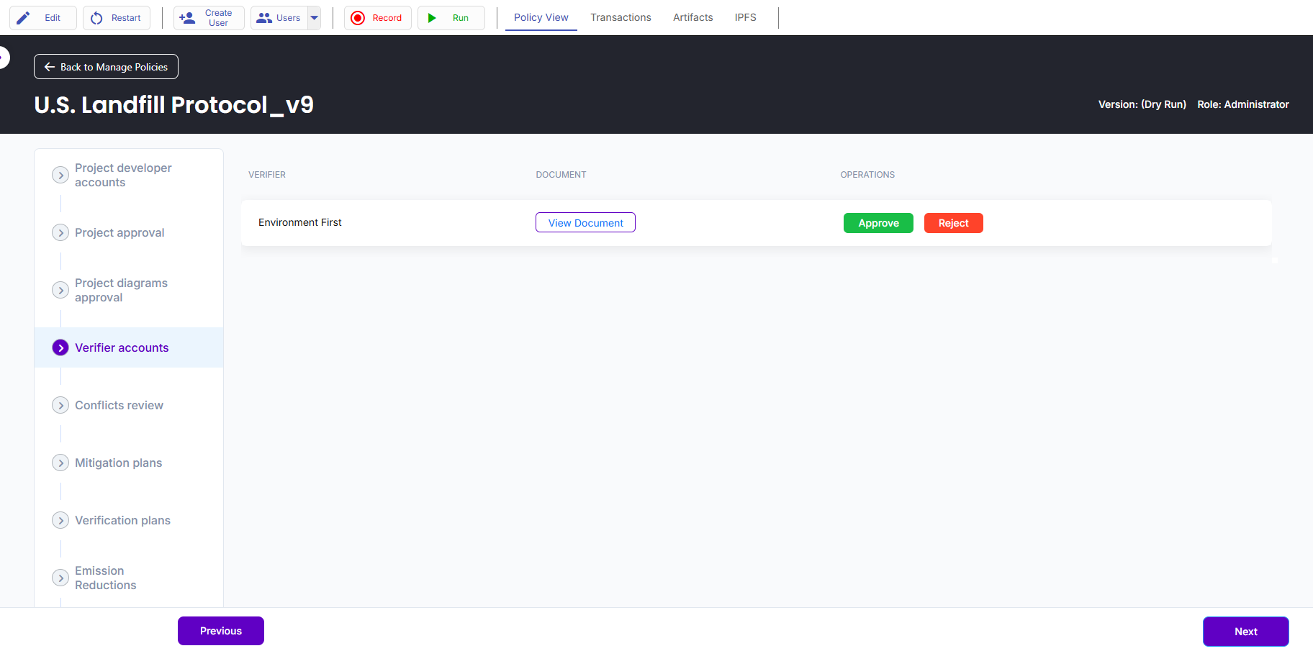
Task: Approve the Environment First verifier
Action: [x=878, y=223]
